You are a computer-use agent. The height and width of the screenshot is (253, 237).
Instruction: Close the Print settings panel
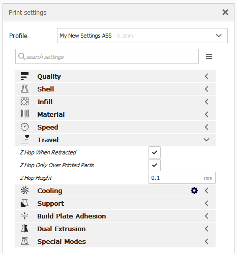tap(225, 12)
